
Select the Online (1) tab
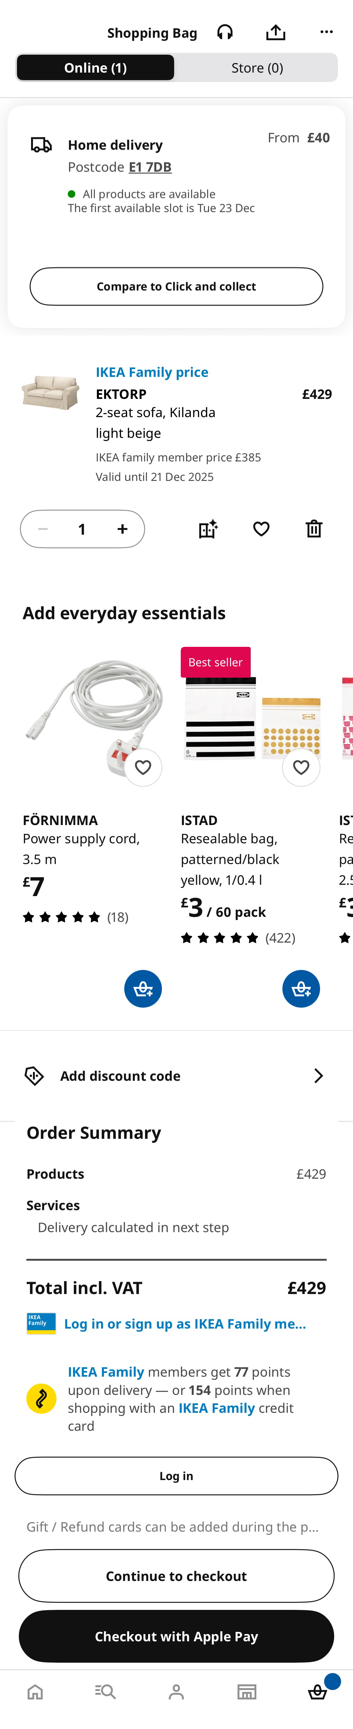(x=95, y=68)
